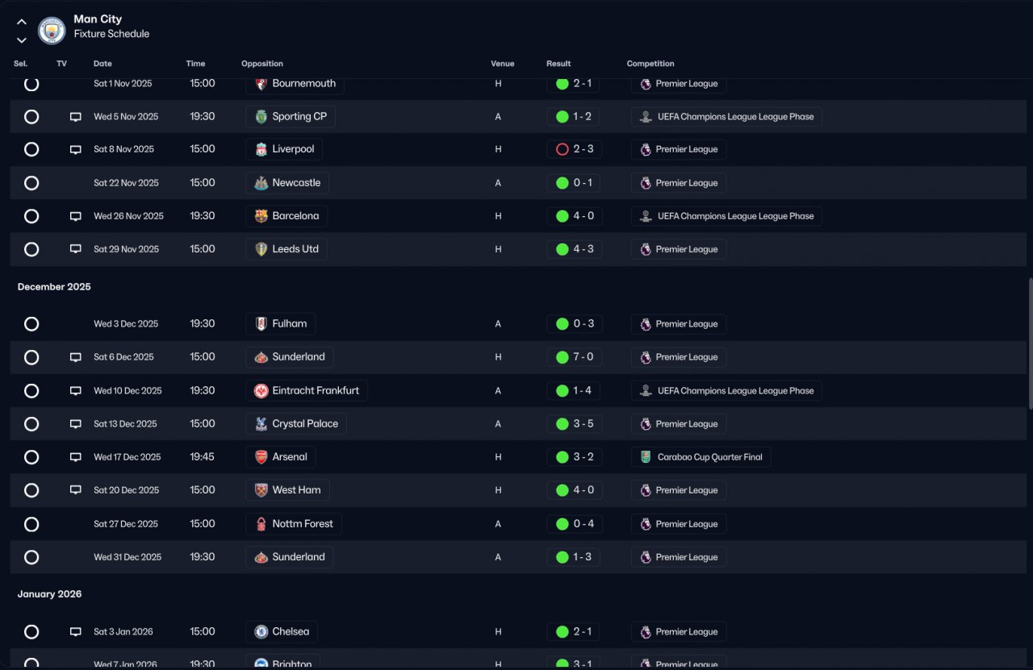Go to next team with down chevron
Image resolution: width=1033 pixels, height=670 pixels.
coord(22,40)
